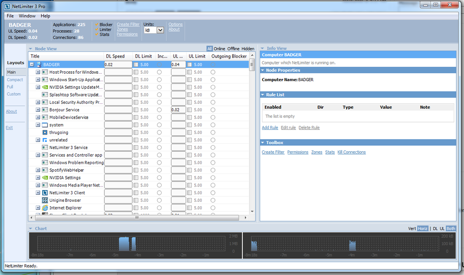464x275 pixels.
Task: Click the Bonjour Service icon
Action: pyautogui.click(x=45, y=110)
